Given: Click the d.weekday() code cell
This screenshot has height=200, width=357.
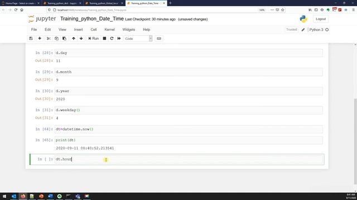Looking at the screenshot, I should pos(189,110).
